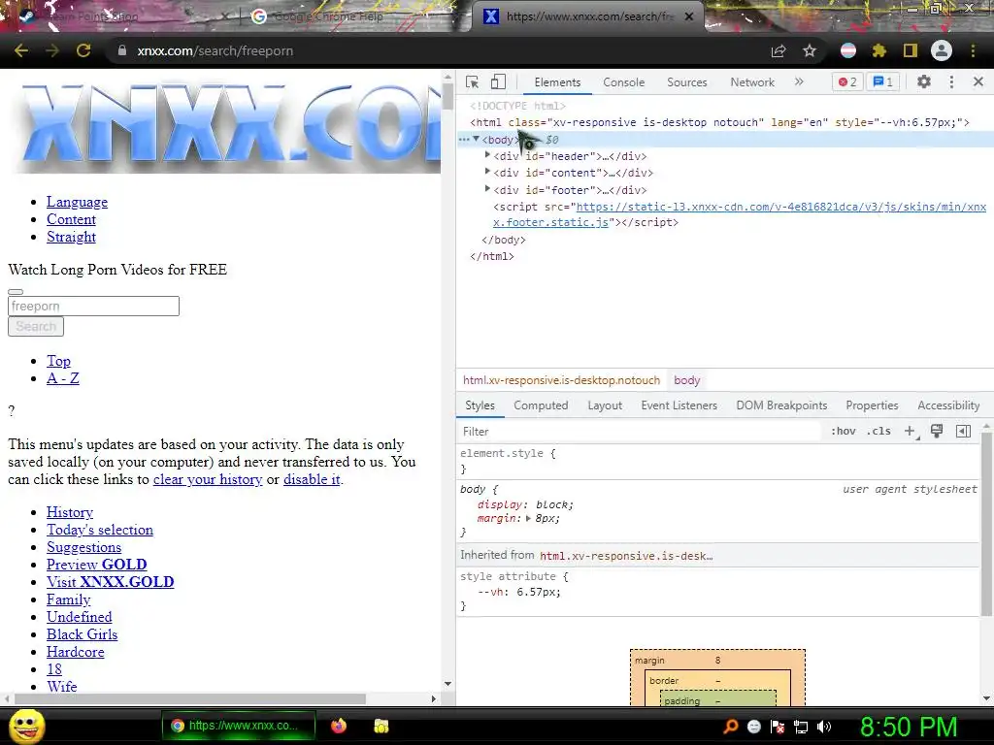Go back with the browser back arrow
This screenshot has height=745, width=994.
(x=21, y=50)
